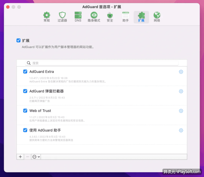Click version text 2.5.71 / 2022年8月3日

47,98
